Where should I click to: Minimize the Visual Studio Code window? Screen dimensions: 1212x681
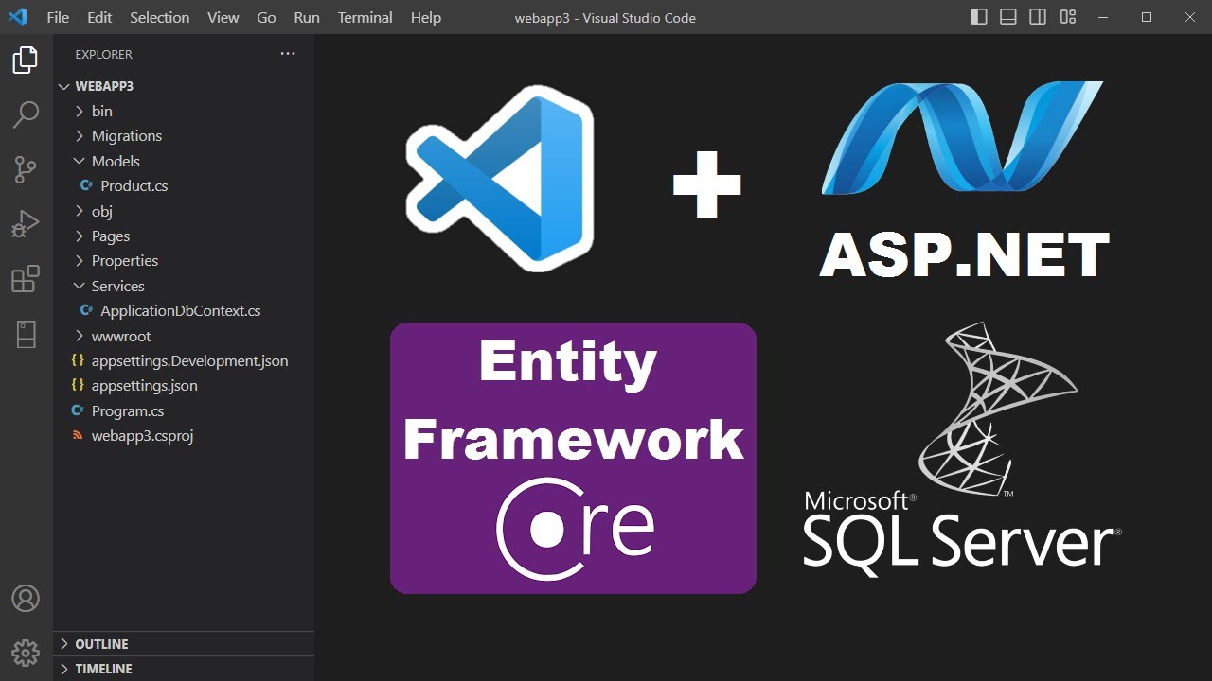point(1103,17)
